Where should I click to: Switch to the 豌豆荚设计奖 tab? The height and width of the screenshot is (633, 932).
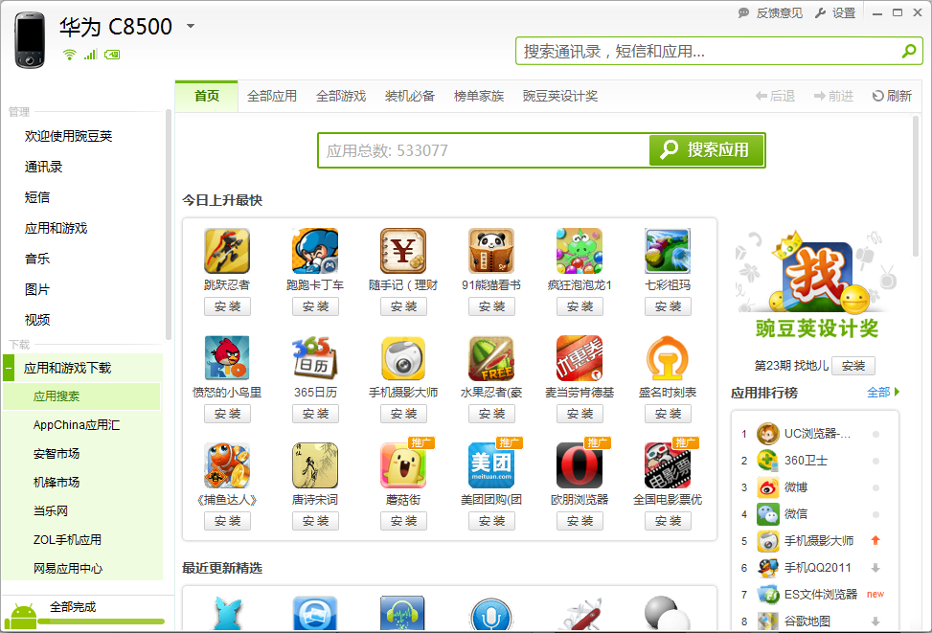click(560, 96)
